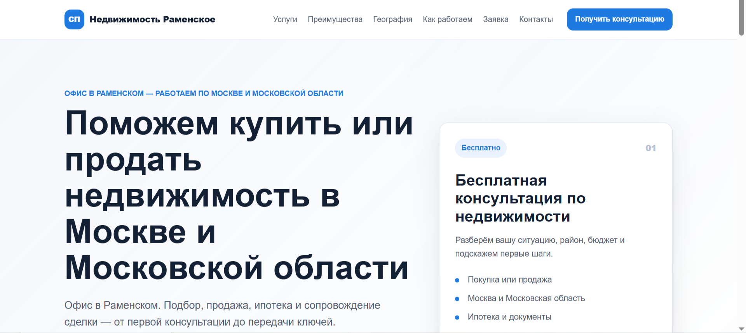Click the main hero heading Поможем купить
The image size is (746, 333).
(239, 195)
